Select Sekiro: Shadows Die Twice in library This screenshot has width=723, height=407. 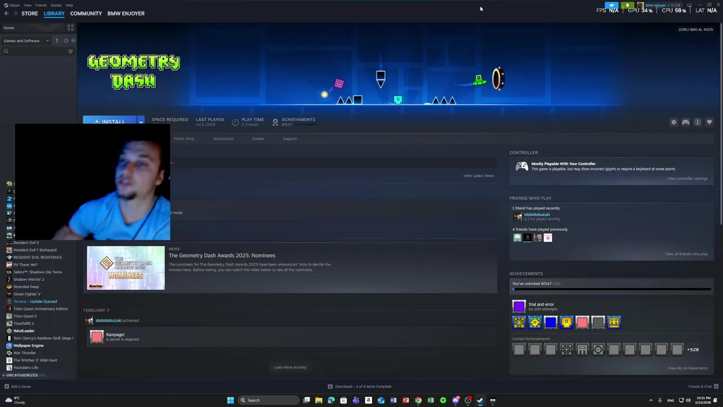(x=37, y=272)
